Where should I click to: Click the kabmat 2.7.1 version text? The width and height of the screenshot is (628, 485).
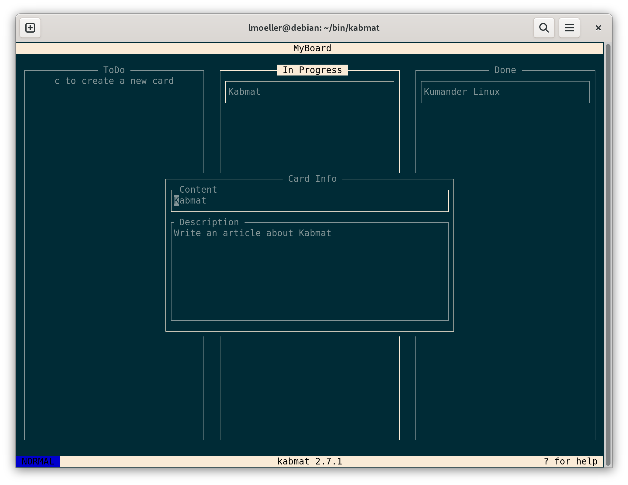pos(309,461)
